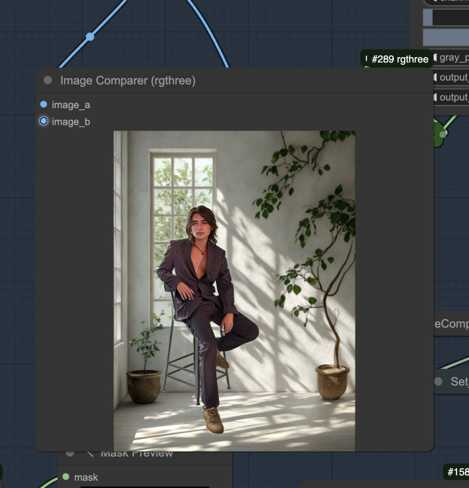This screenshot has width=469, height=488.
Task: Select the image_b input slot connector
Action: [43, 121]
